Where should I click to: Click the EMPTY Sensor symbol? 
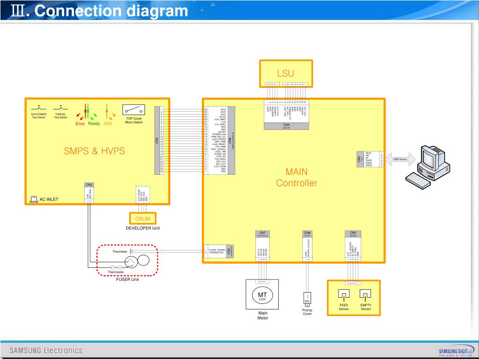(x=365, y=295)
